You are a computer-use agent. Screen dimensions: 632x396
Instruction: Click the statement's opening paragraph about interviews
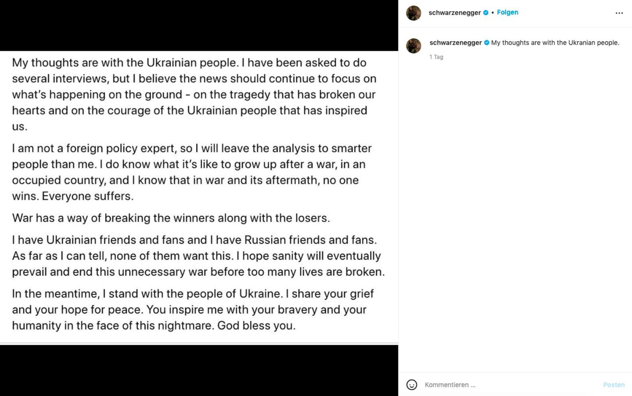pyautogui.click(x=194, y=94)
